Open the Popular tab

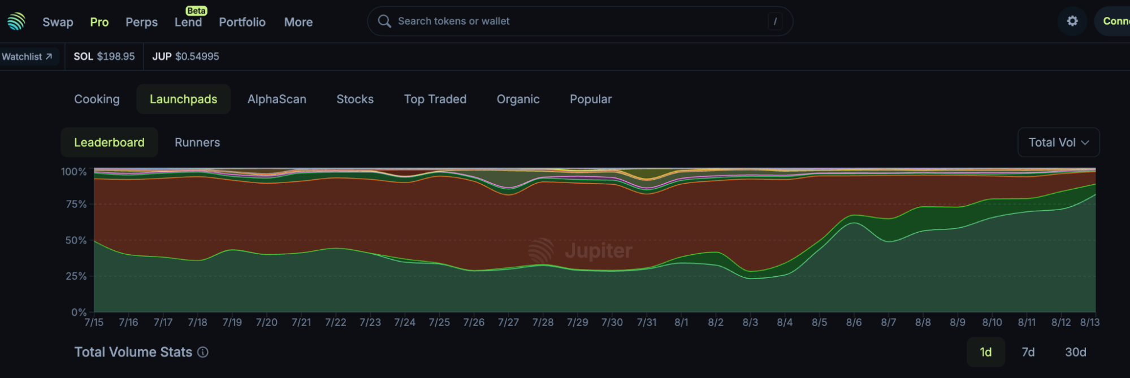591,99
